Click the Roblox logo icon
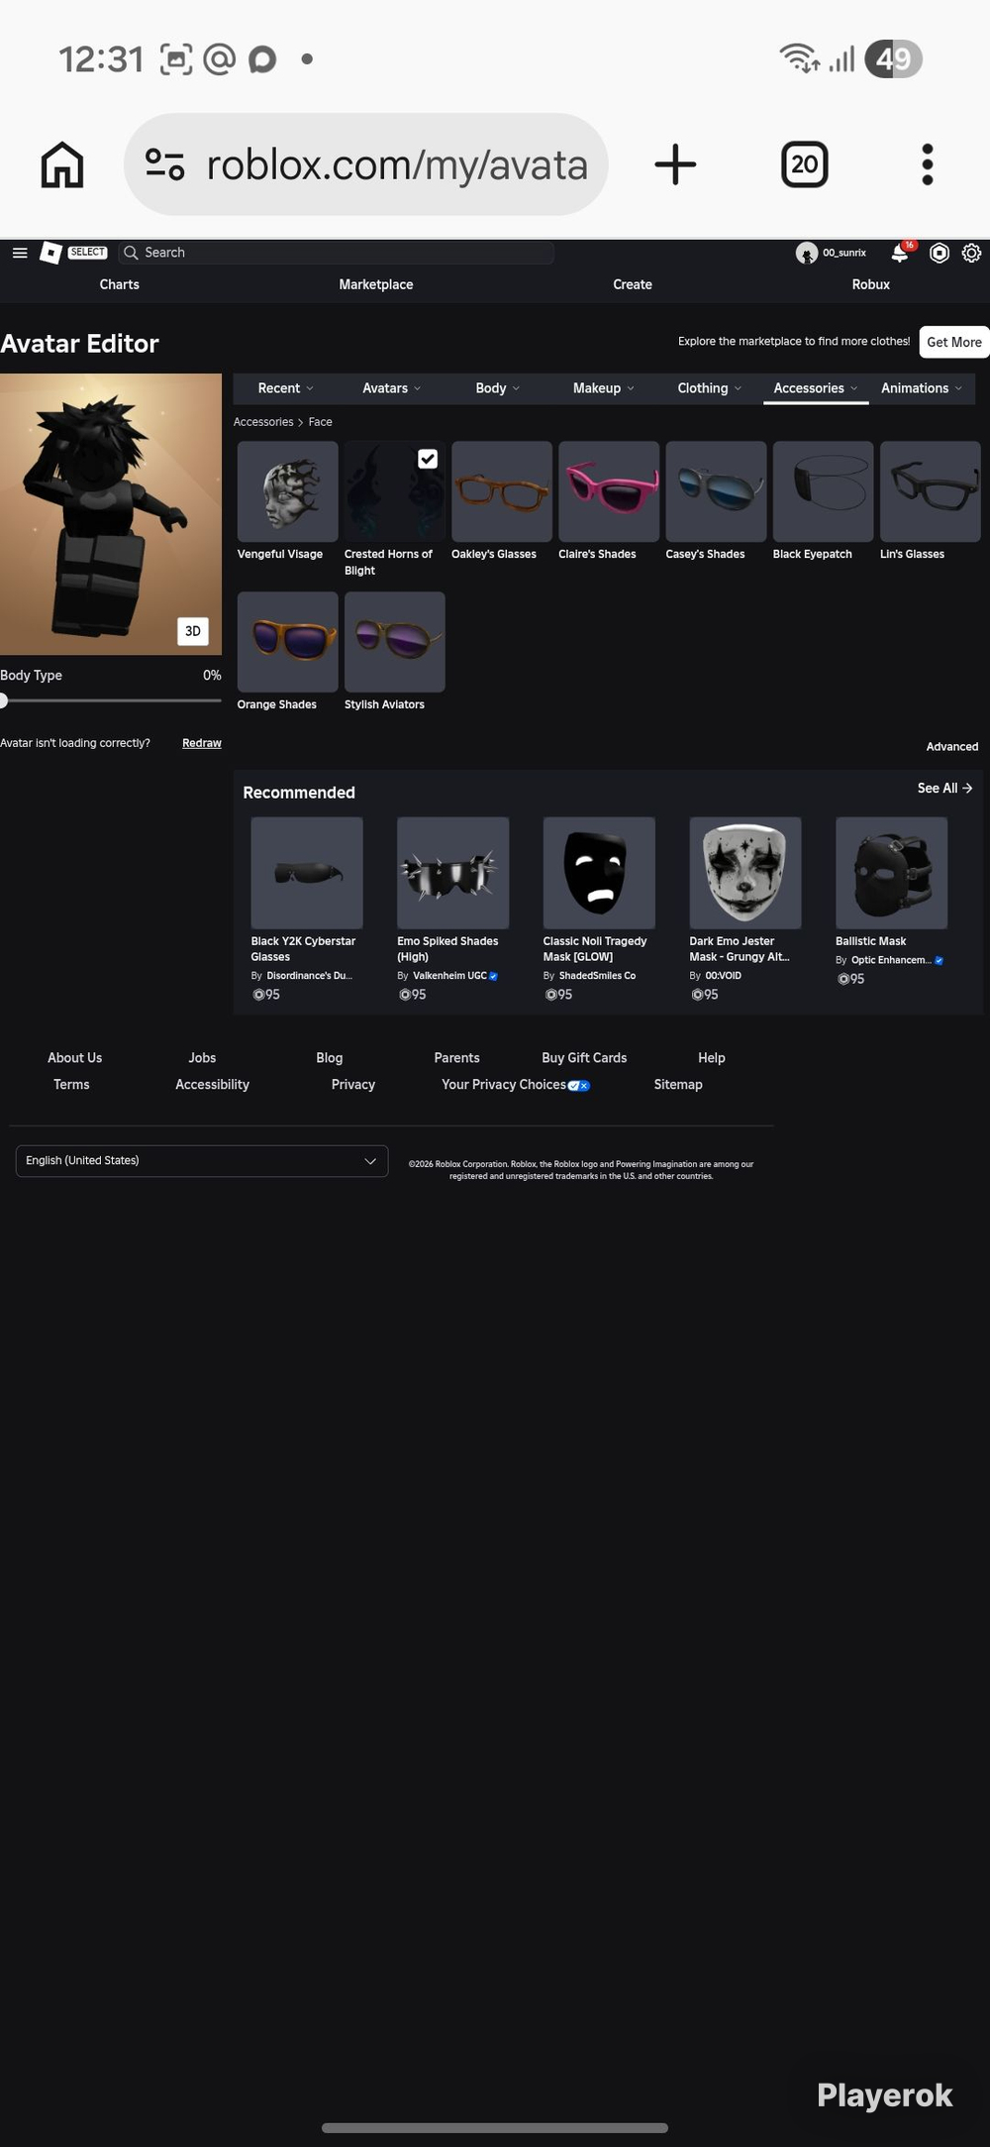Viewport: 990px width, 2147px height. [x=50, y=253]
